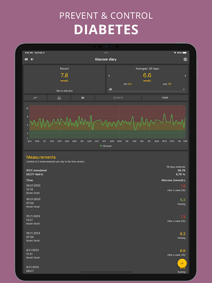This screenshot has height=283, width=212.
Task: Tap the battery status icon
Action: click(185, 53)
